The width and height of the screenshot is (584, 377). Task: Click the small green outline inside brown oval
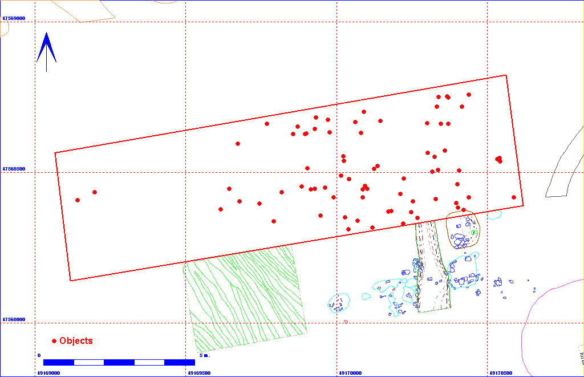pos(474,233)
